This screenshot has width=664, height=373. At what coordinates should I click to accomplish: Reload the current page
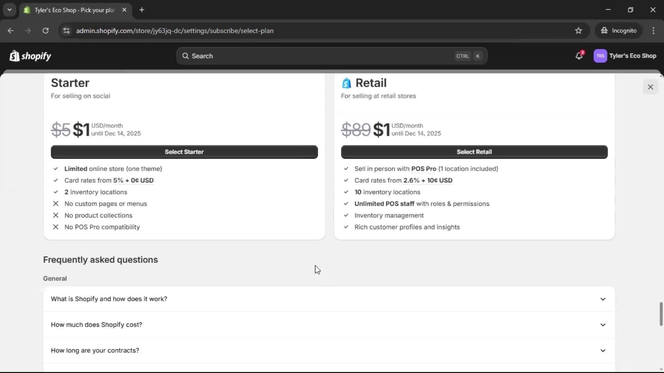click(45, 31)
